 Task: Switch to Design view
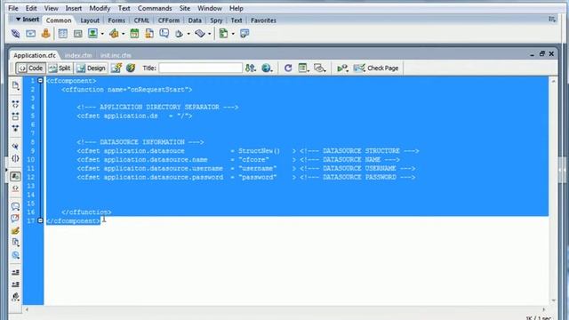pos(92,68)
